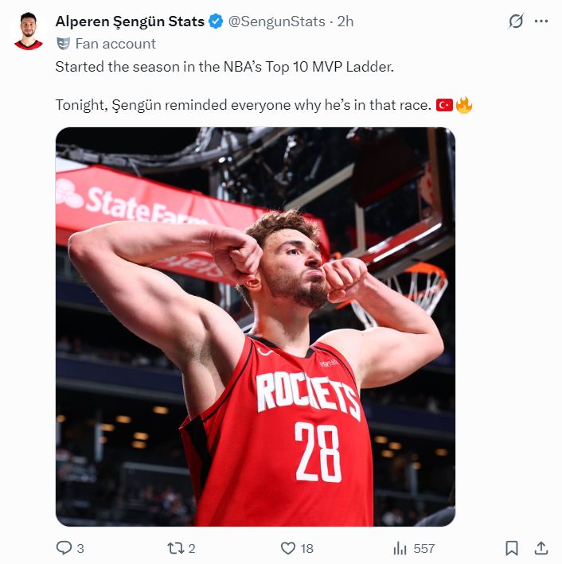
Task: Open view analytics bar chart icon
Action: pyautogui.click(x=400, y=548)
